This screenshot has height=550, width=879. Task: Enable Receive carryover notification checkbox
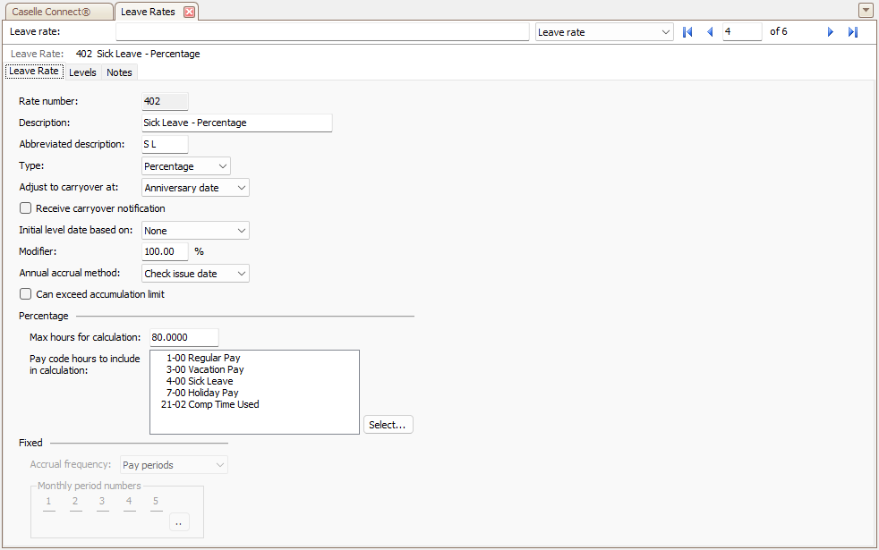point(25,208)
